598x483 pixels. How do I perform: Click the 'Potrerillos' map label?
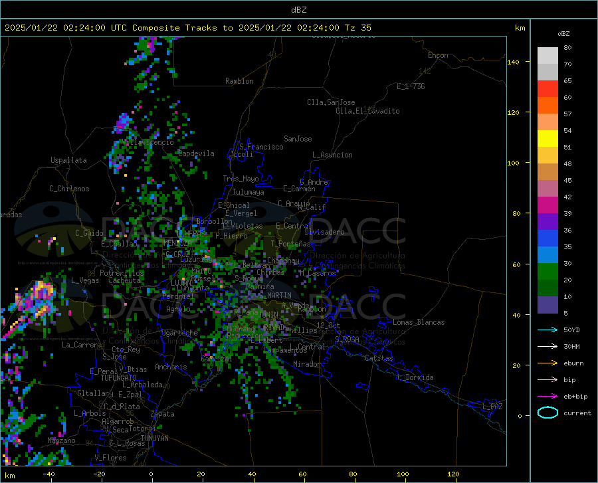click(x=122, y=273)
